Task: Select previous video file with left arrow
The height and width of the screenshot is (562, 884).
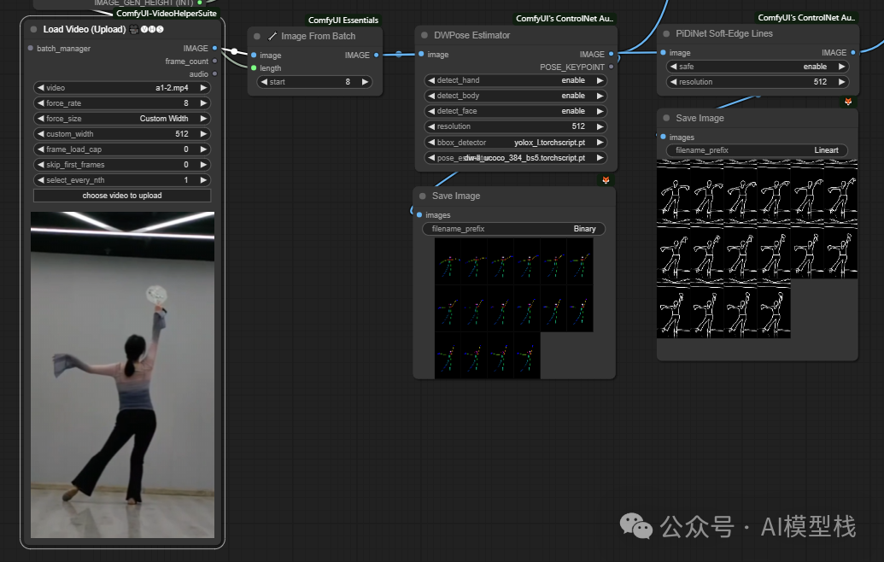Action: point(41,88)
